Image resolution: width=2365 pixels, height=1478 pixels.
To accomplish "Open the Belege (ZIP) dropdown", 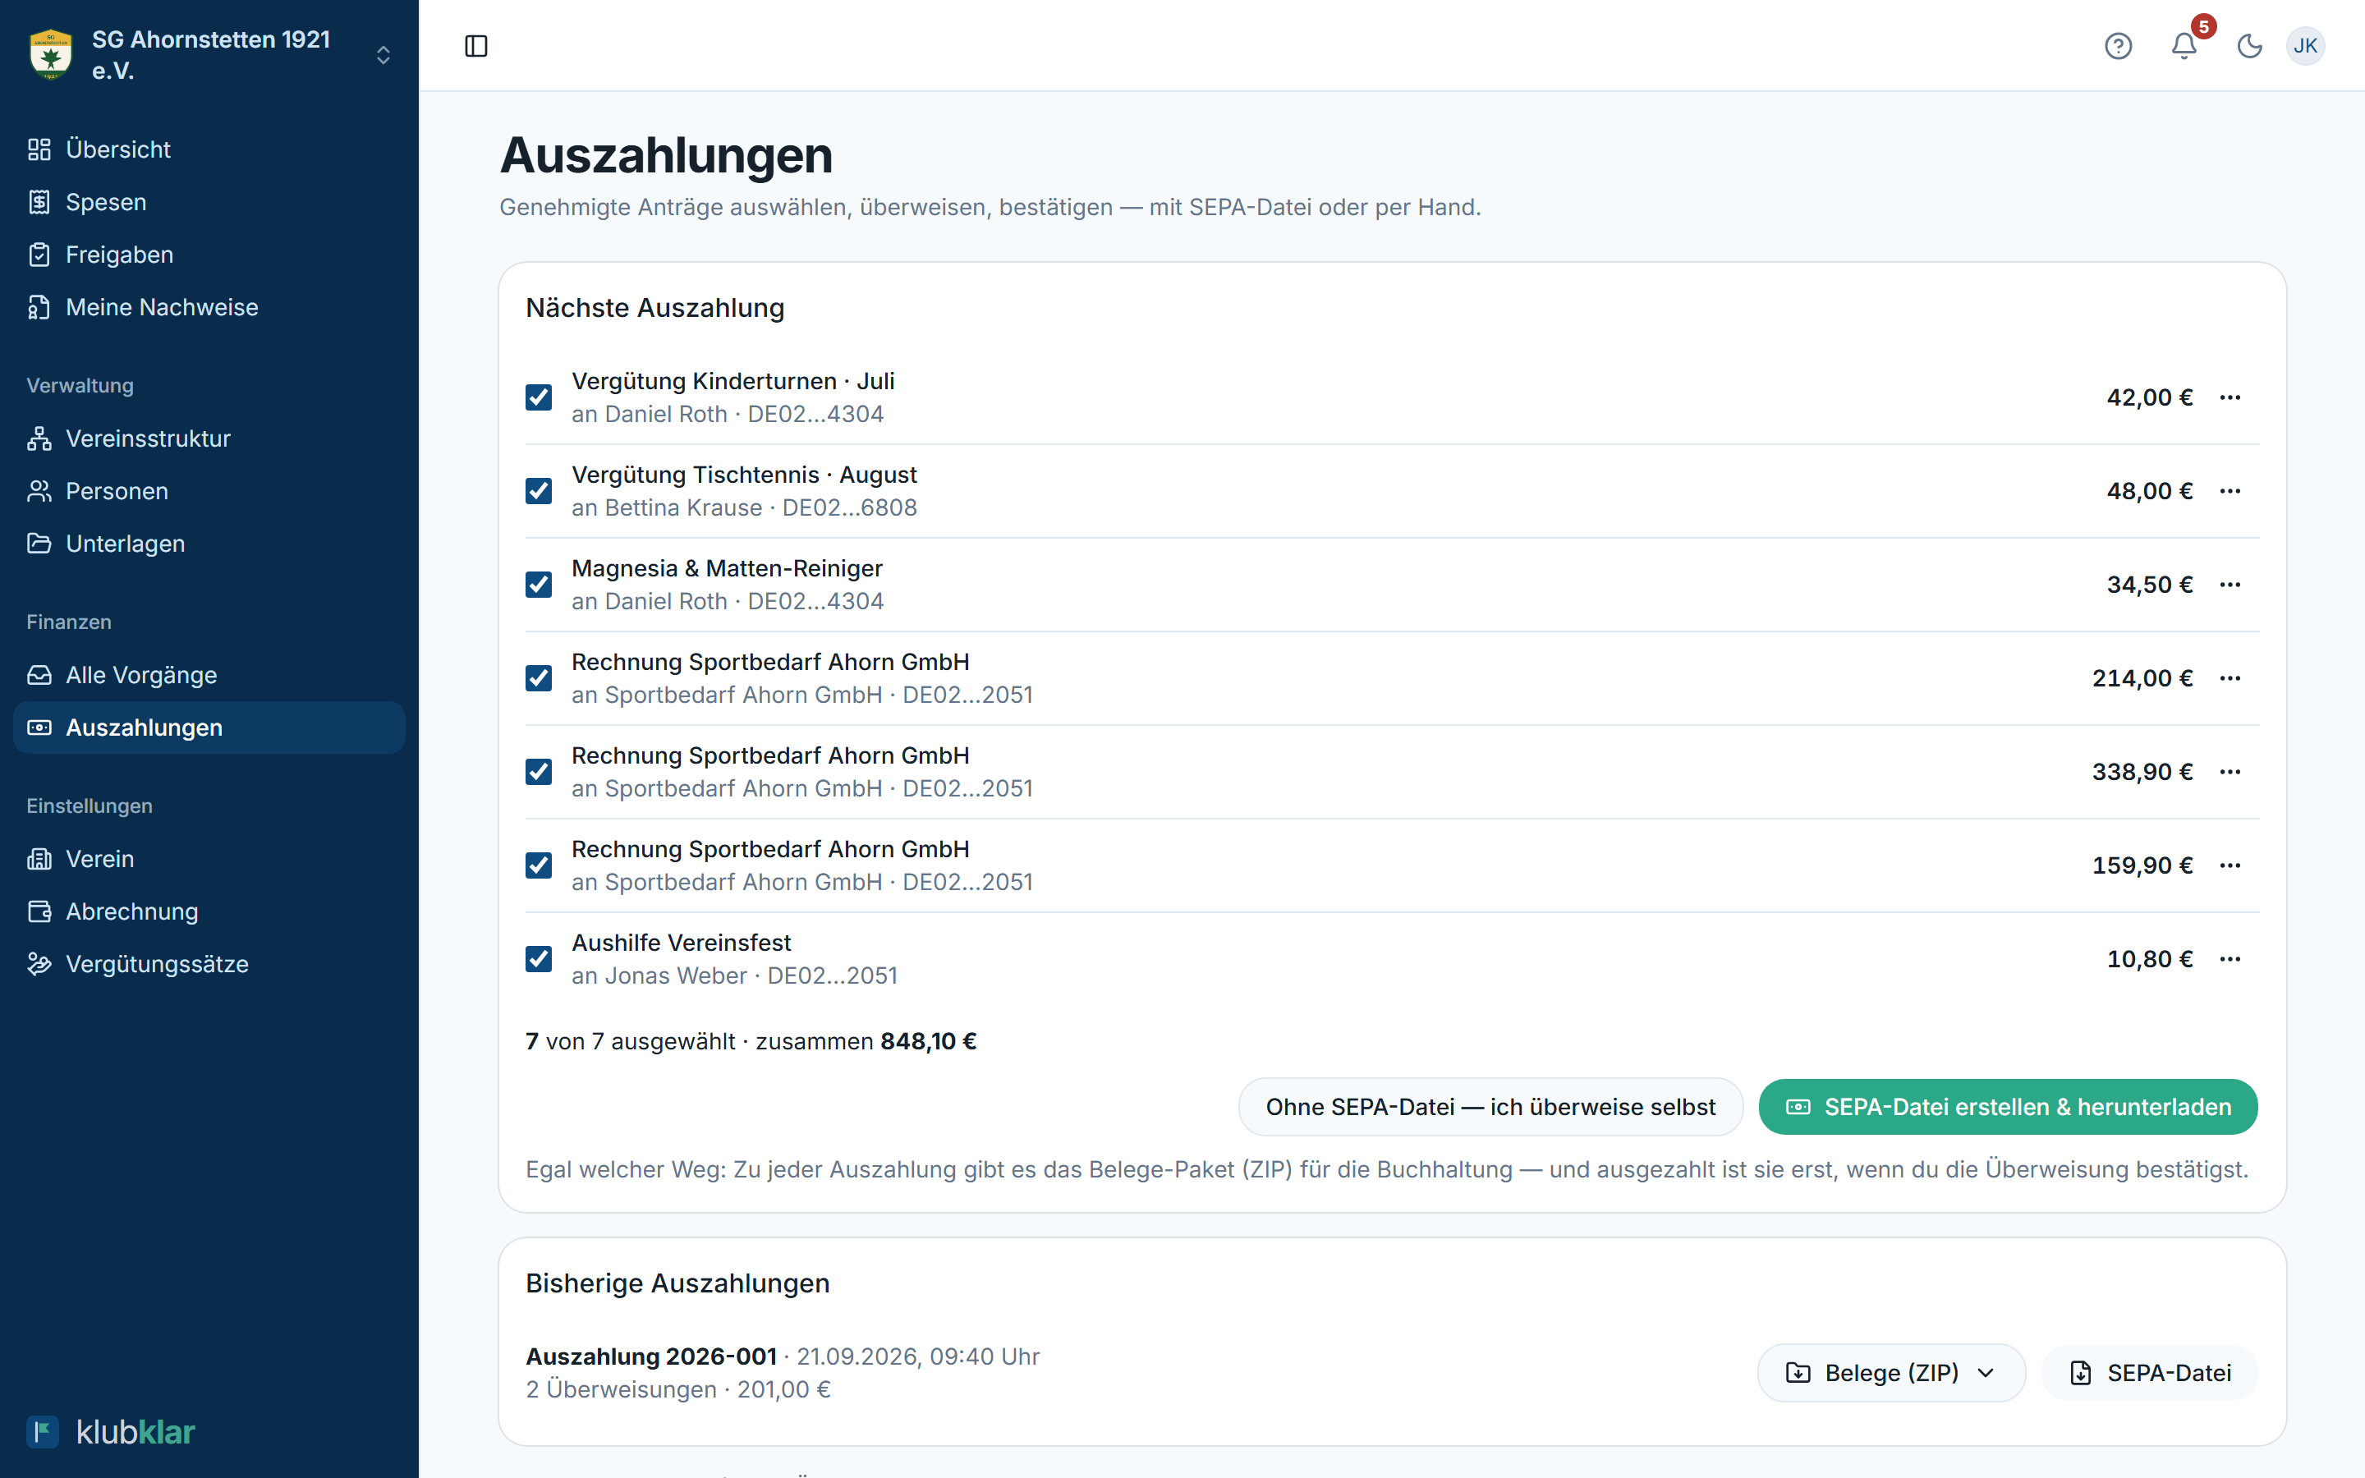I will point(1891,1372).
